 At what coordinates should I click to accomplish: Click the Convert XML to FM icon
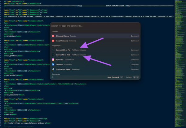[x=53, y=50]
